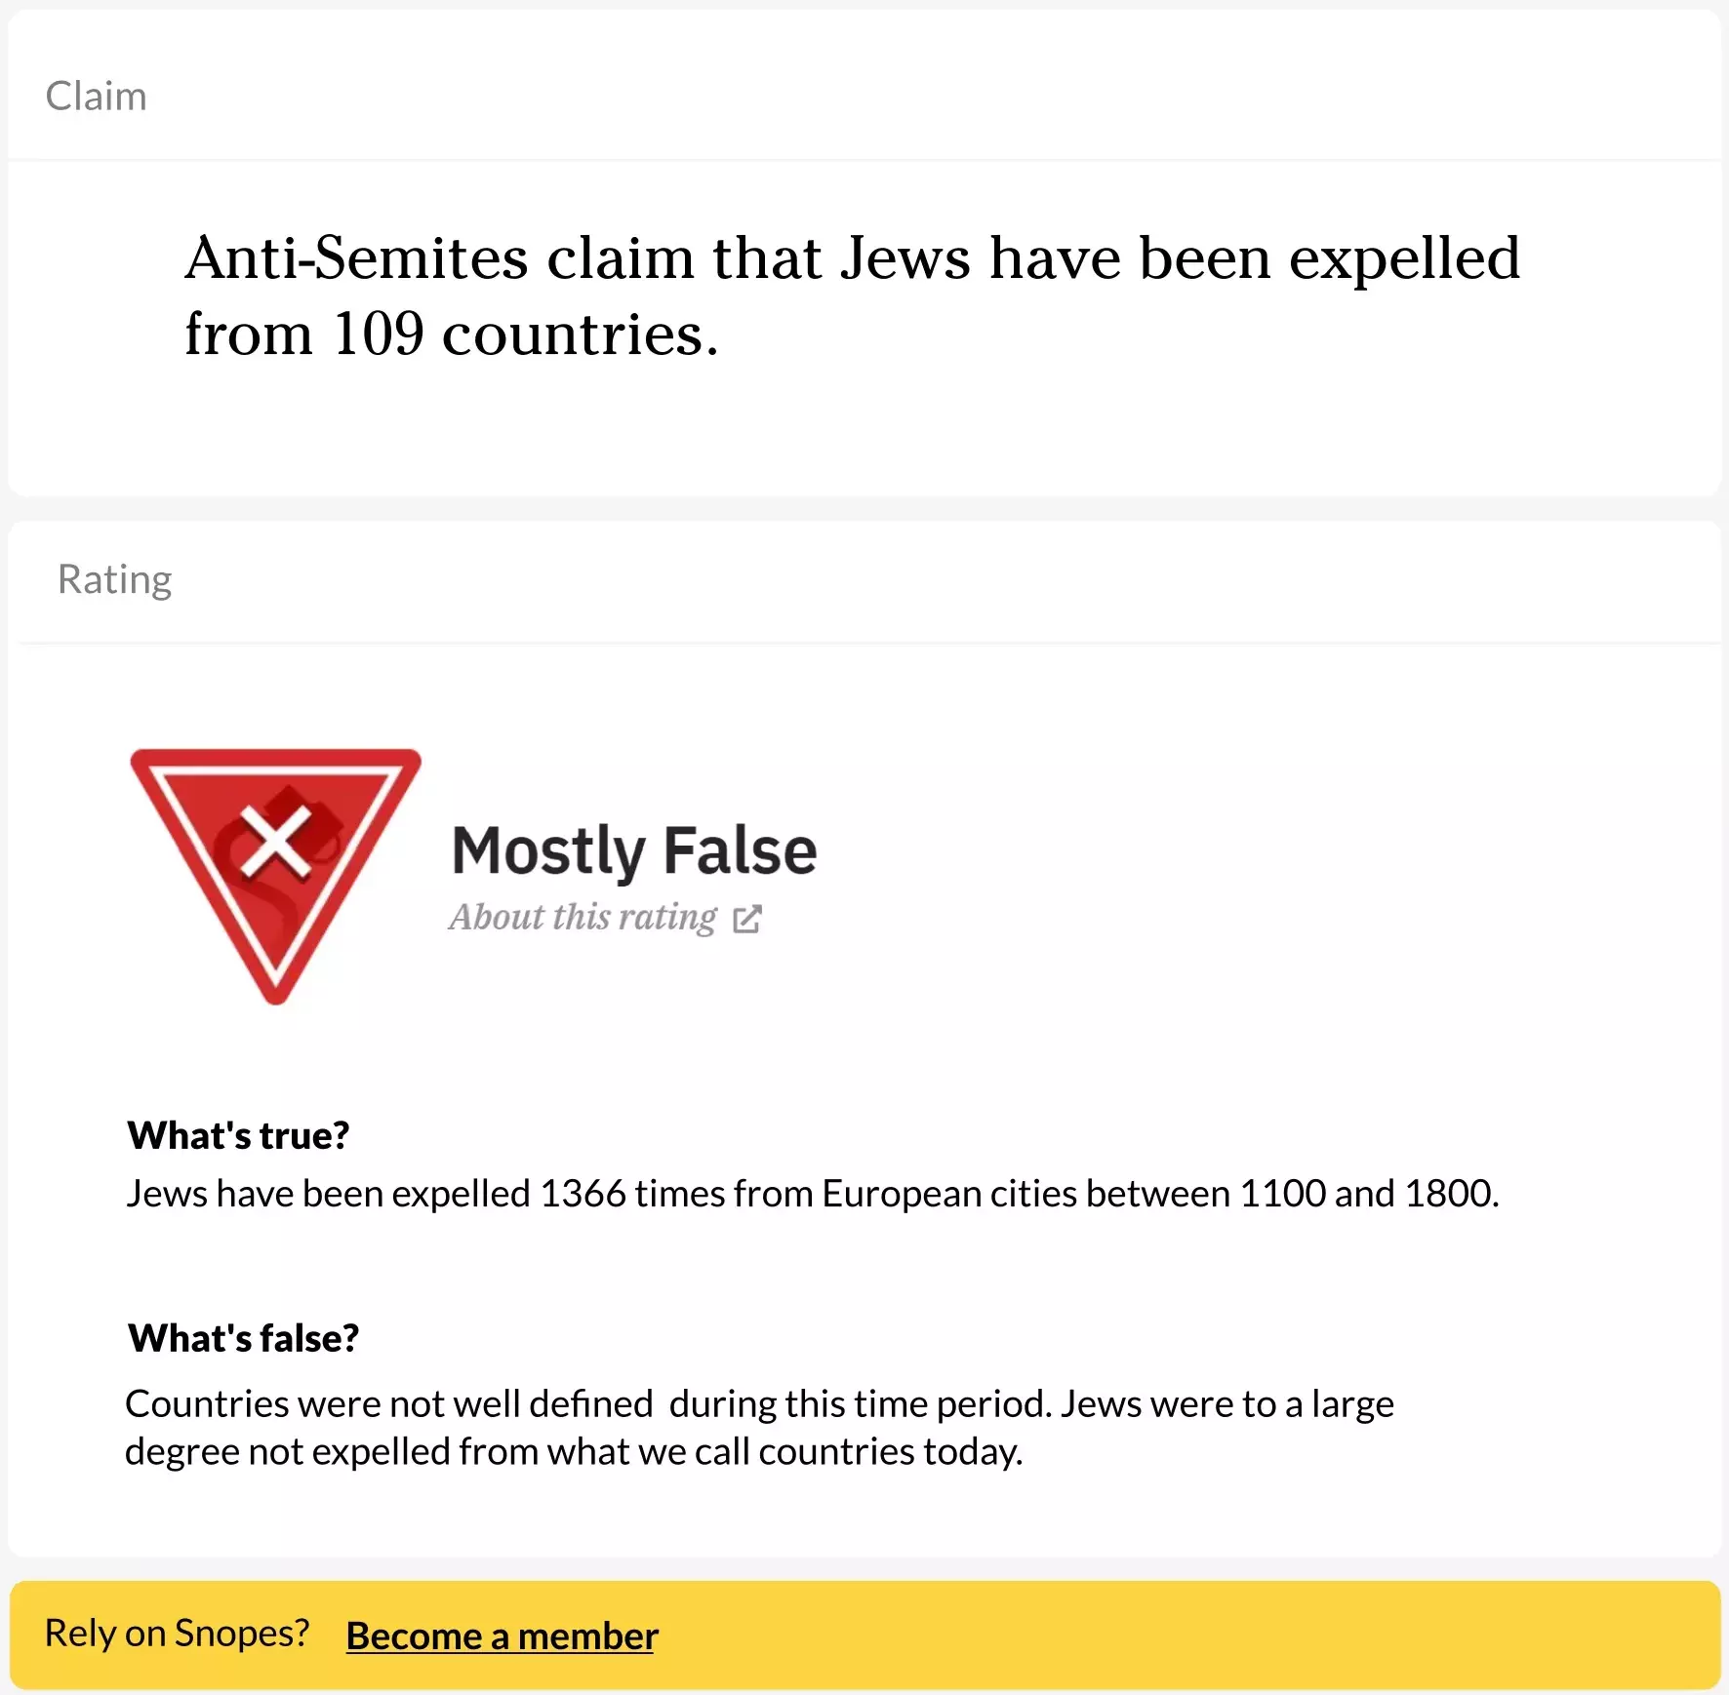Click the line starting degree not expelled
The width and height of the screenshot is (1729, 1695).
point(574,1452)
